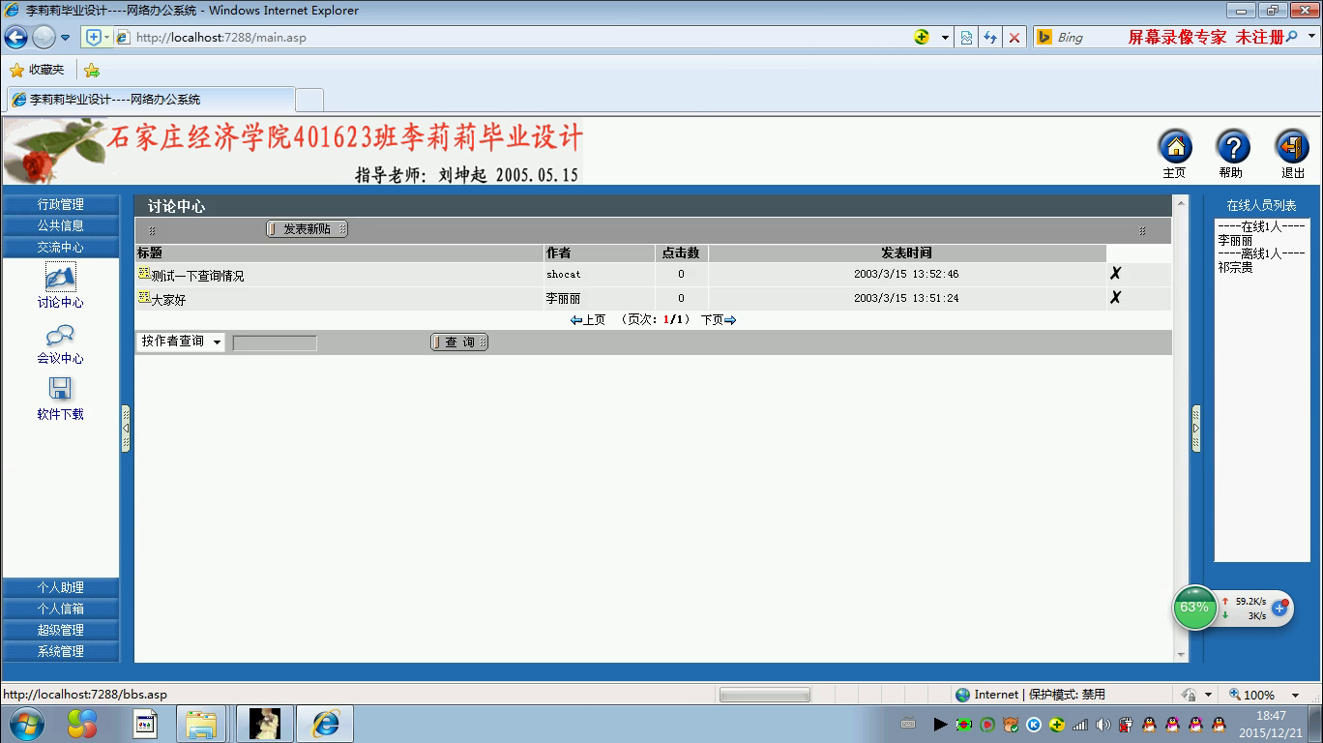Go back with IE back arrow
The height and width of the screenshot is (743, 1323).
pyautogui.click(x=15, y=38)
